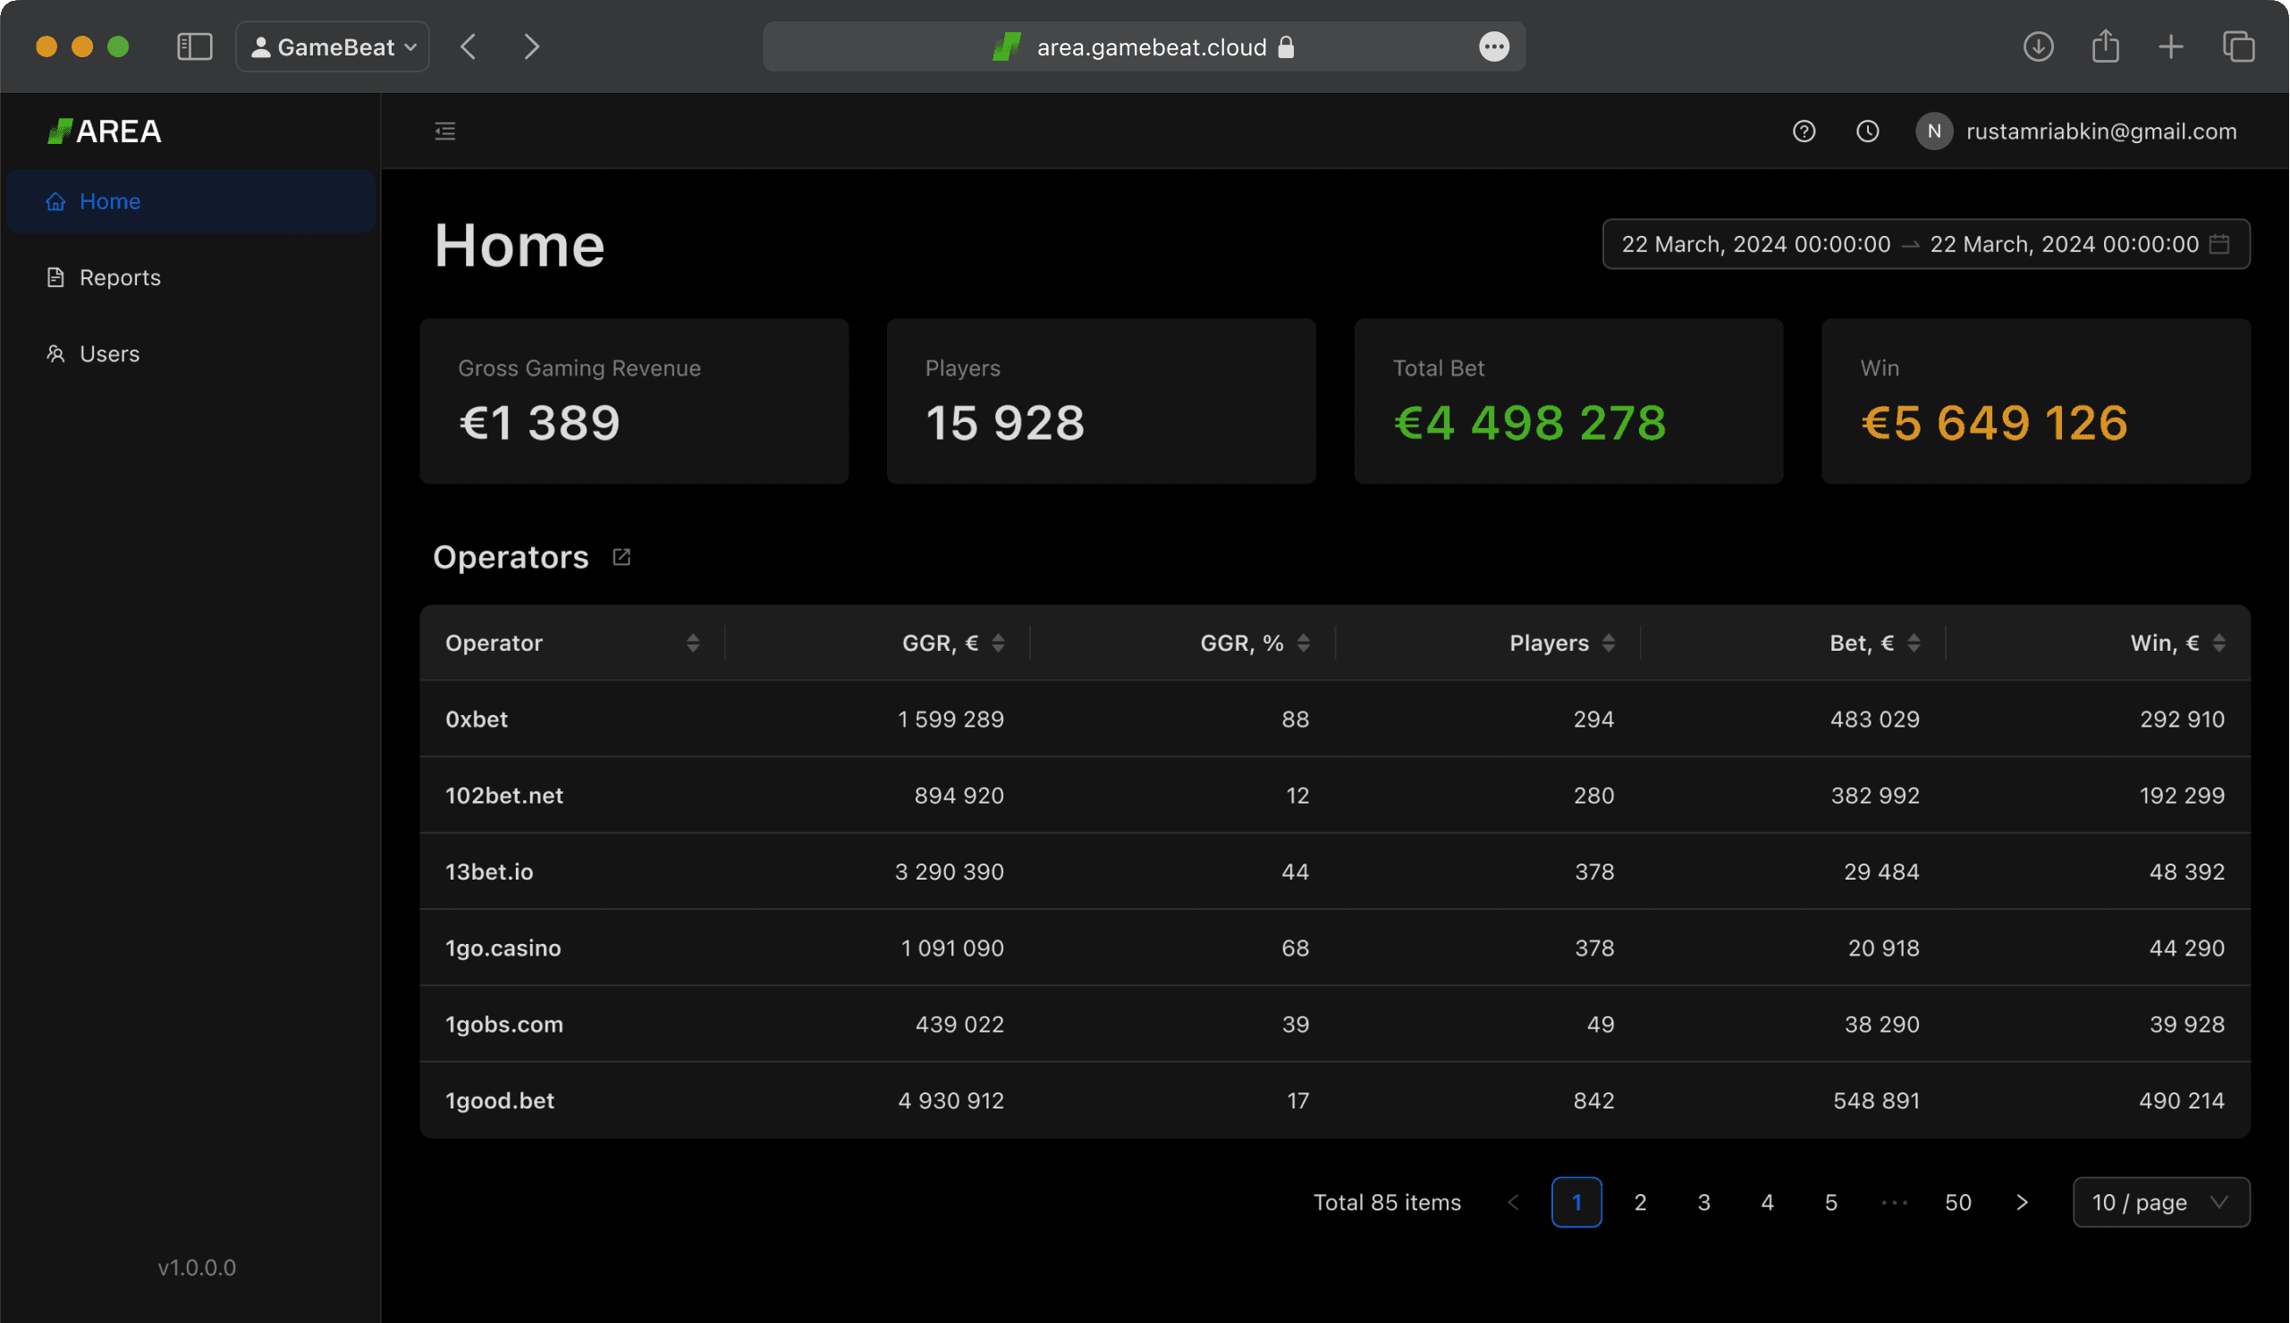2290x1323 pixels.
Task: Go to page 50
Action: [x=1958, y=1202]
